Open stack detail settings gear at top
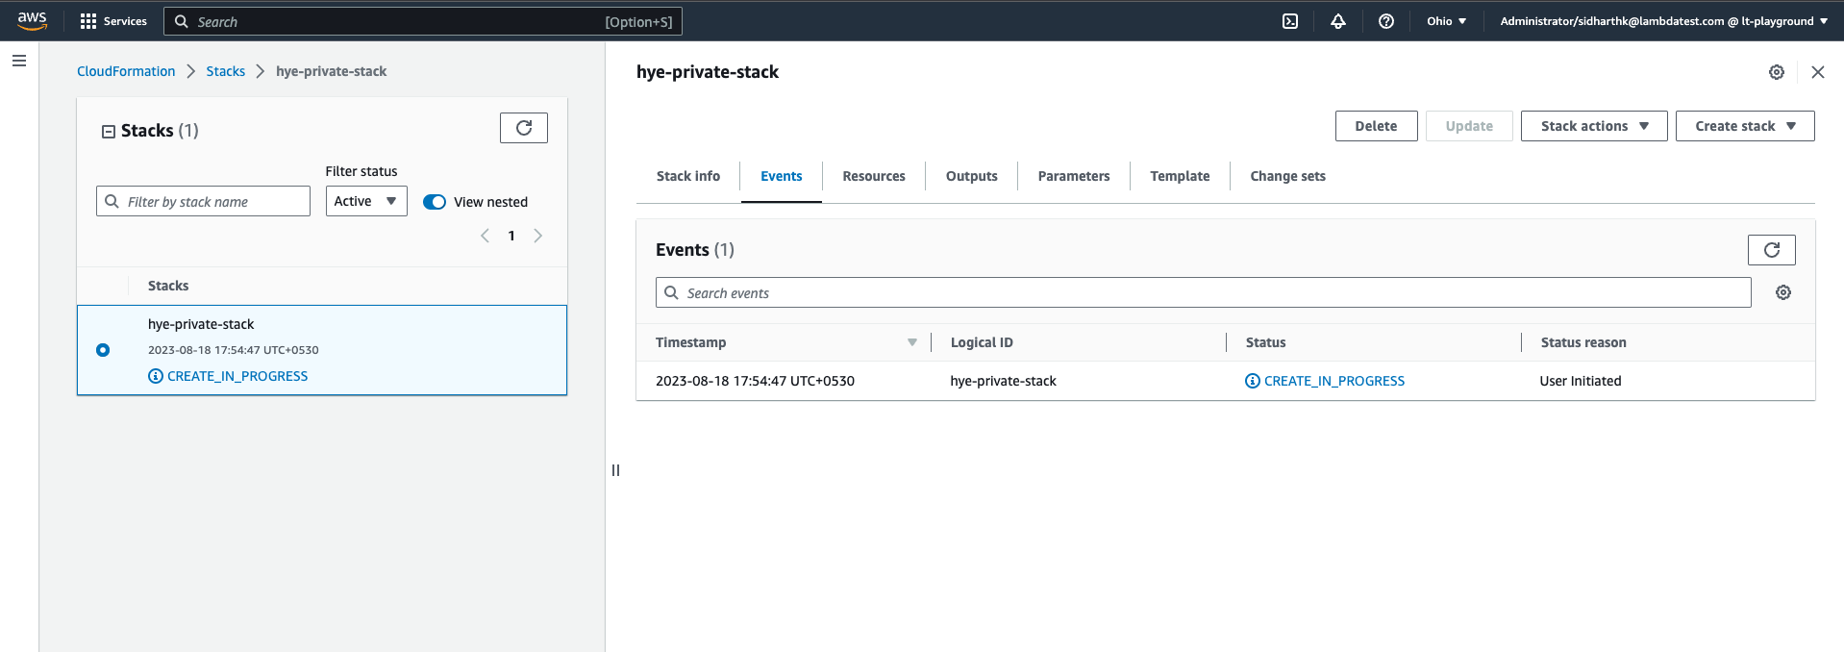Image resolution: width=1844 pixels, height=652 pixels. pyautogui.click(x=1777, y=72)
